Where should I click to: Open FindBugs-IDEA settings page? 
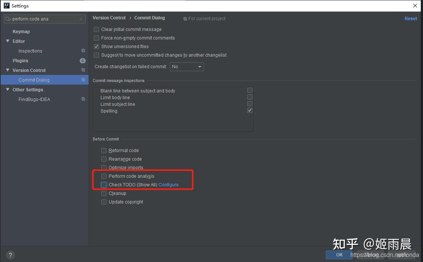[x=34, y=100]
